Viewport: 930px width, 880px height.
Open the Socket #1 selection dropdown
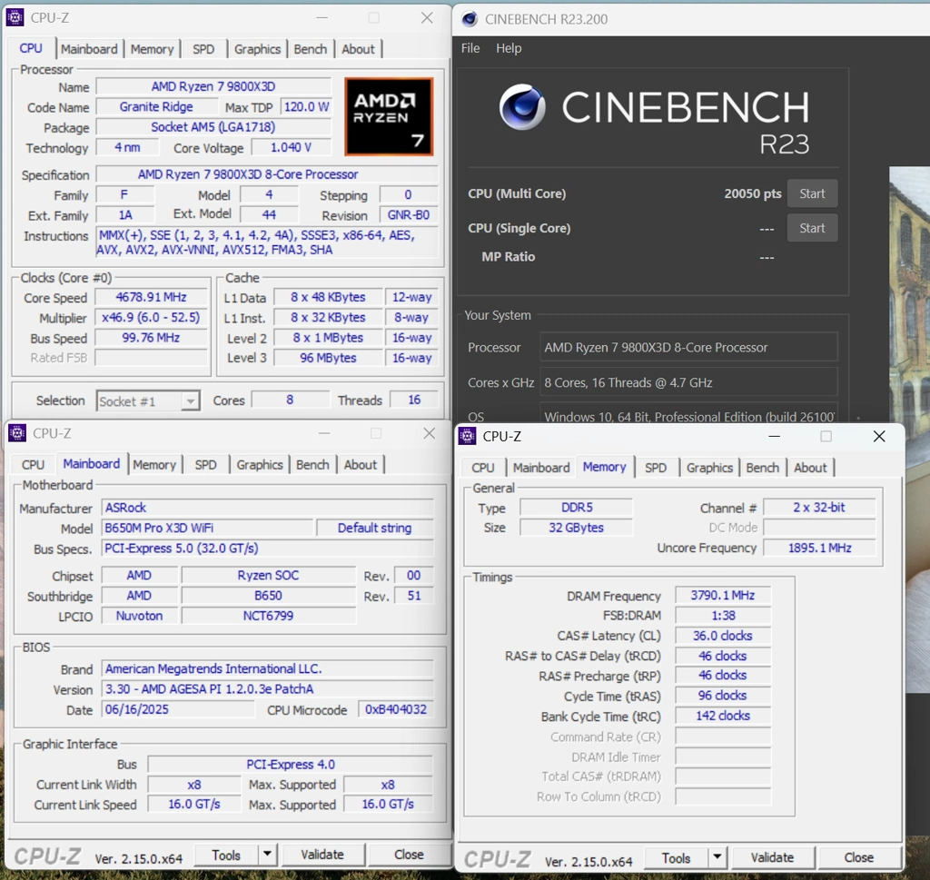click(190, 401)
